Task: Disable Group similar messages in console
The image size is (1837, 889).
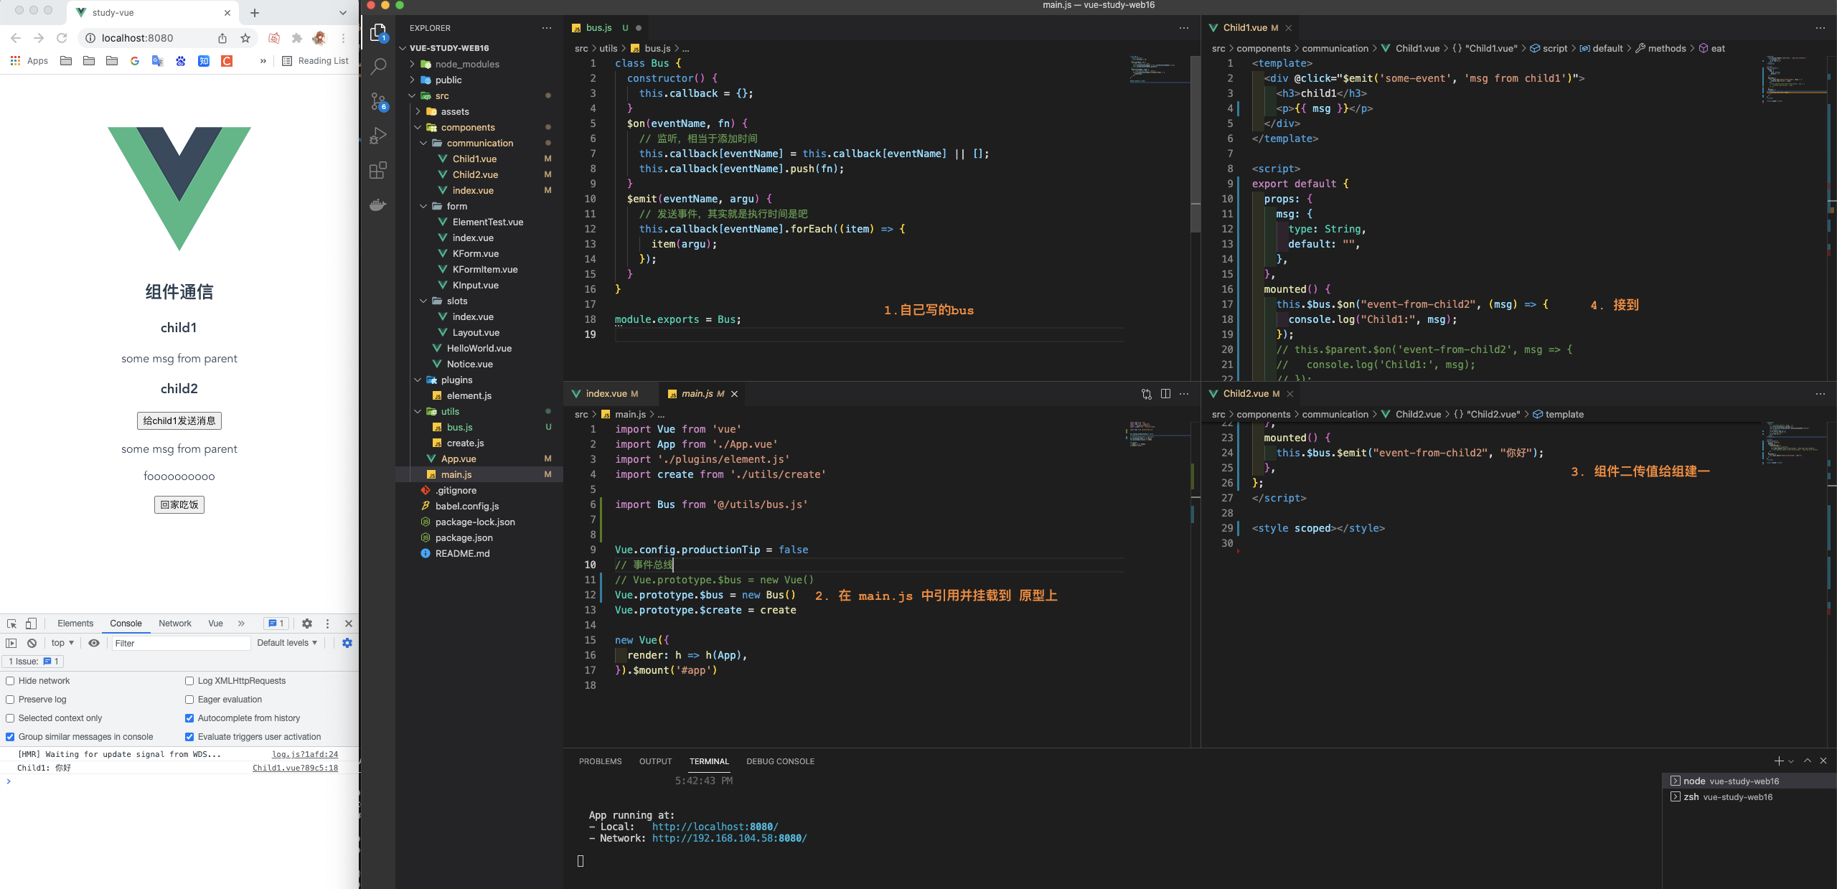Action: coord(10,737)
